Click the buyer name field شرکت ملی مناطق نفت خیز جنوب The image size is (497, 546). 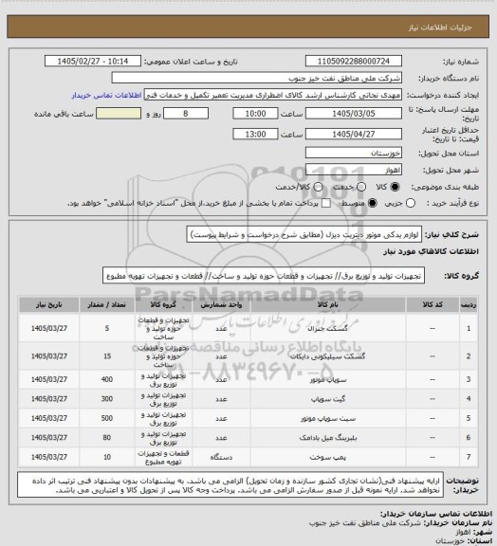256,78
